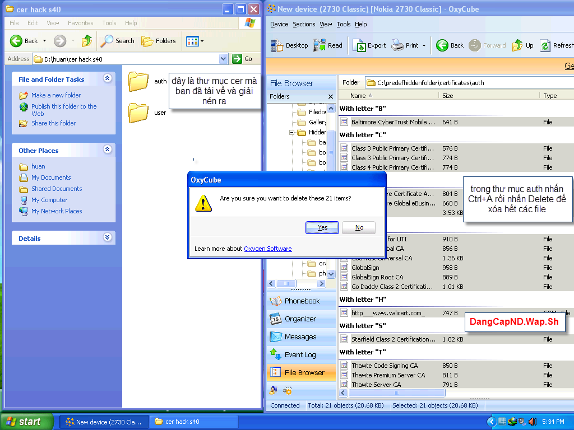
Task: Click Yes in the OxyCube delete dialog
Action: click(x=322, y=227)
